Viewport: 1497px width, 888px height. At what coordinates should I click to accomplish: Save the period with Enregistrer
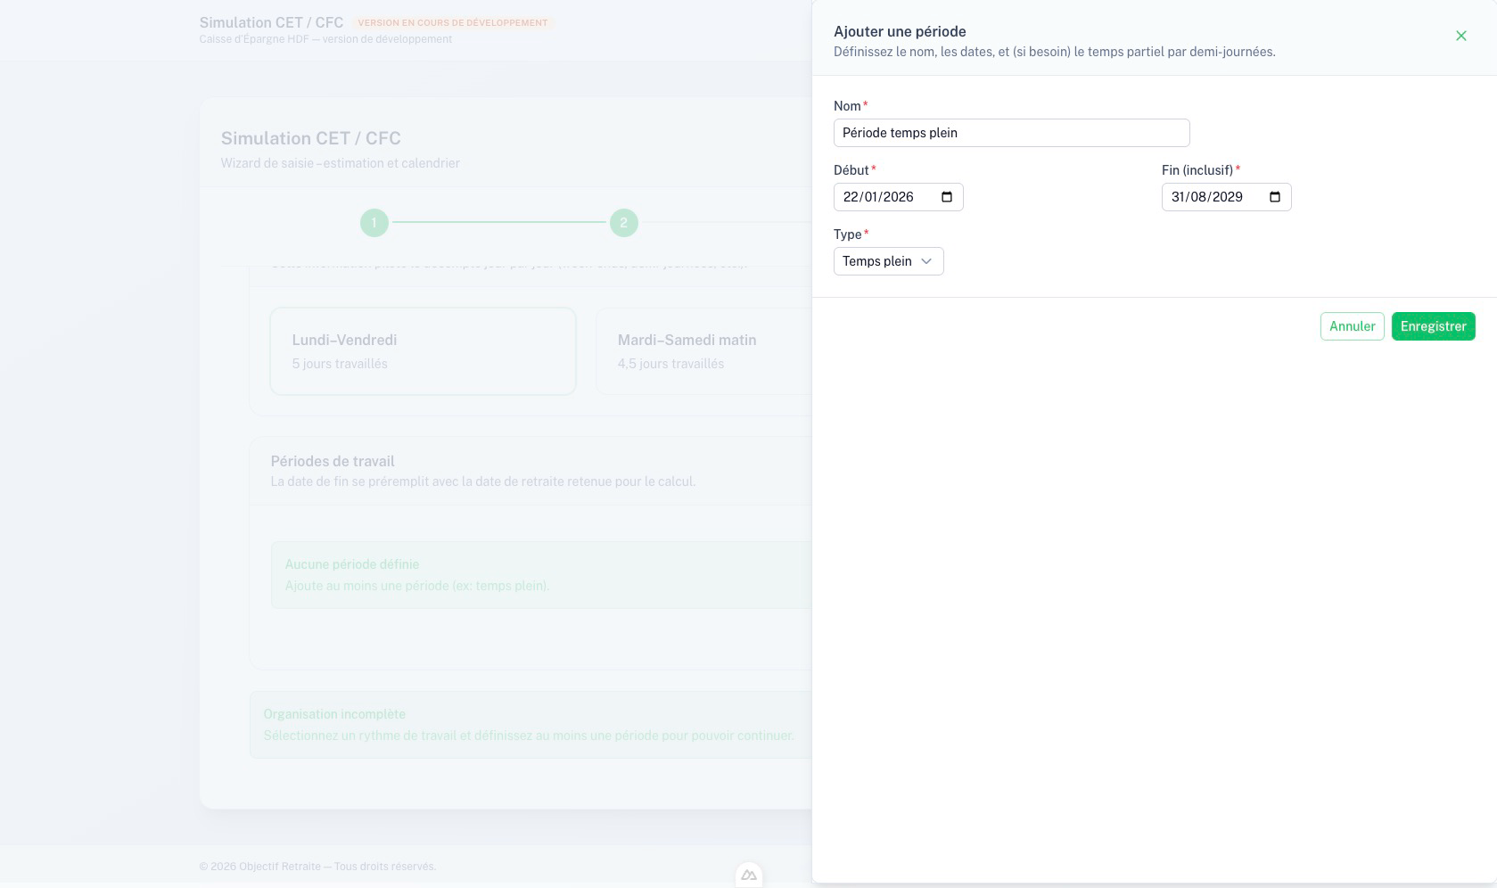[x=1433, y=326]
